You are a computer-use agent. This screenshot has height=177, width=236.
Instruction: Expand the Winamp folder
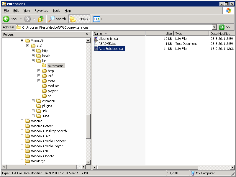click(22, 121)
